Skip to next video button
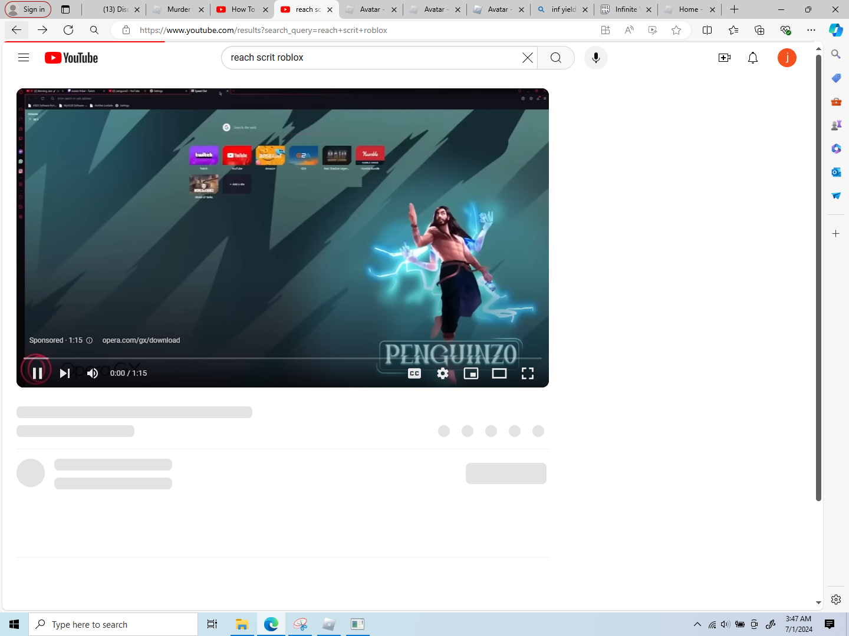Screen dimensions: 849x636 coord(65,373)
